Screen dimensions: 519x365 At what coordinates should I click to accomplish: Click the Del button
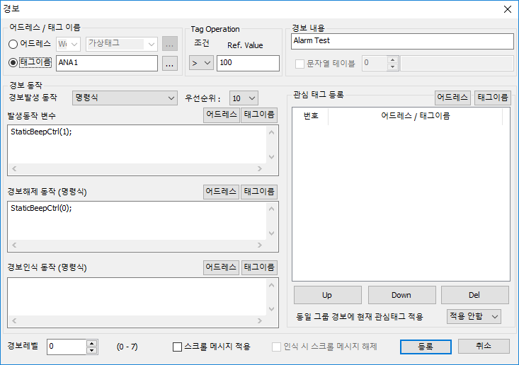[x=474, y=295]
